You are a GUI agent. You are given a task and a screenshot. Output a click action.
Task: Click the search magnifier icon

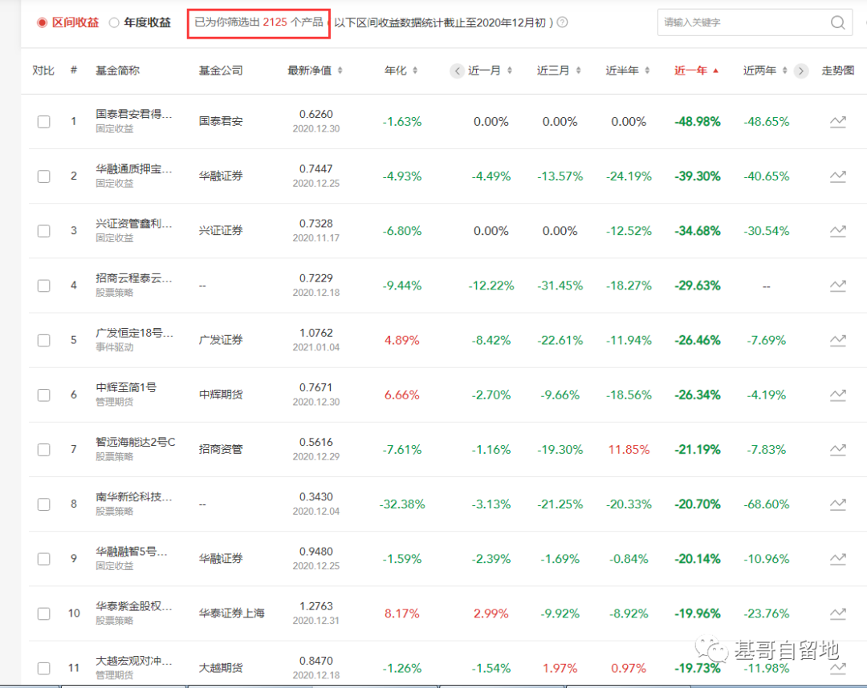837,22
